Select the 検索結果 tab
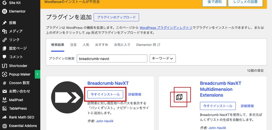This screenshot has height=130, width=272. 57,45
